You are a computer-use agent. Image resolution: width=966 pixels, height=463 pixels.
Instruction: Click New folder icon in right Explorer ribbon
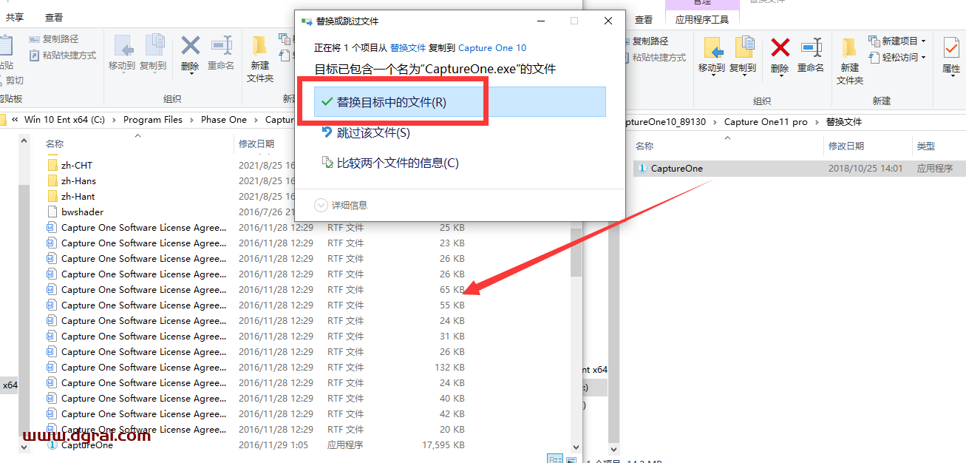click(x=849, y=48)
